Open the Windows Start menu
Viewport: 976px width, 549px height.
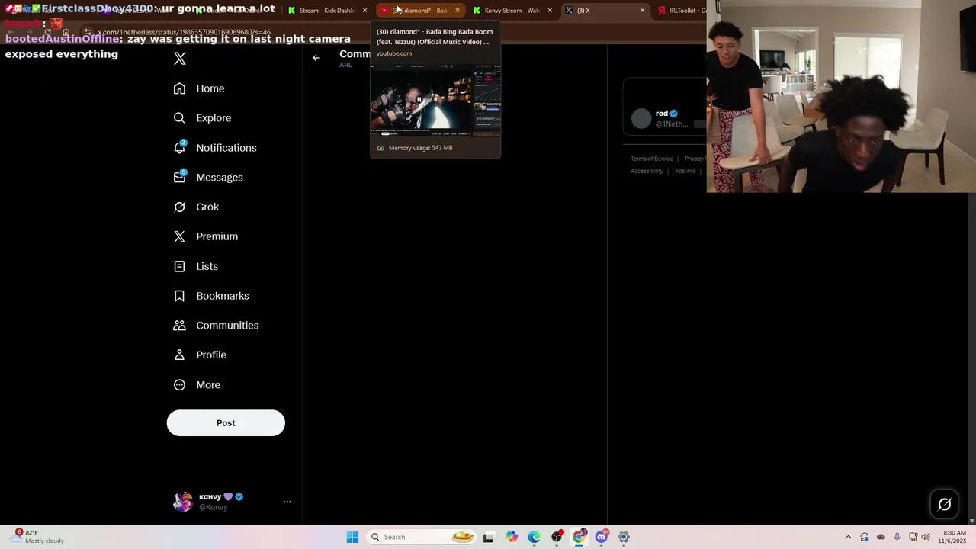click(x=352, y=537)
